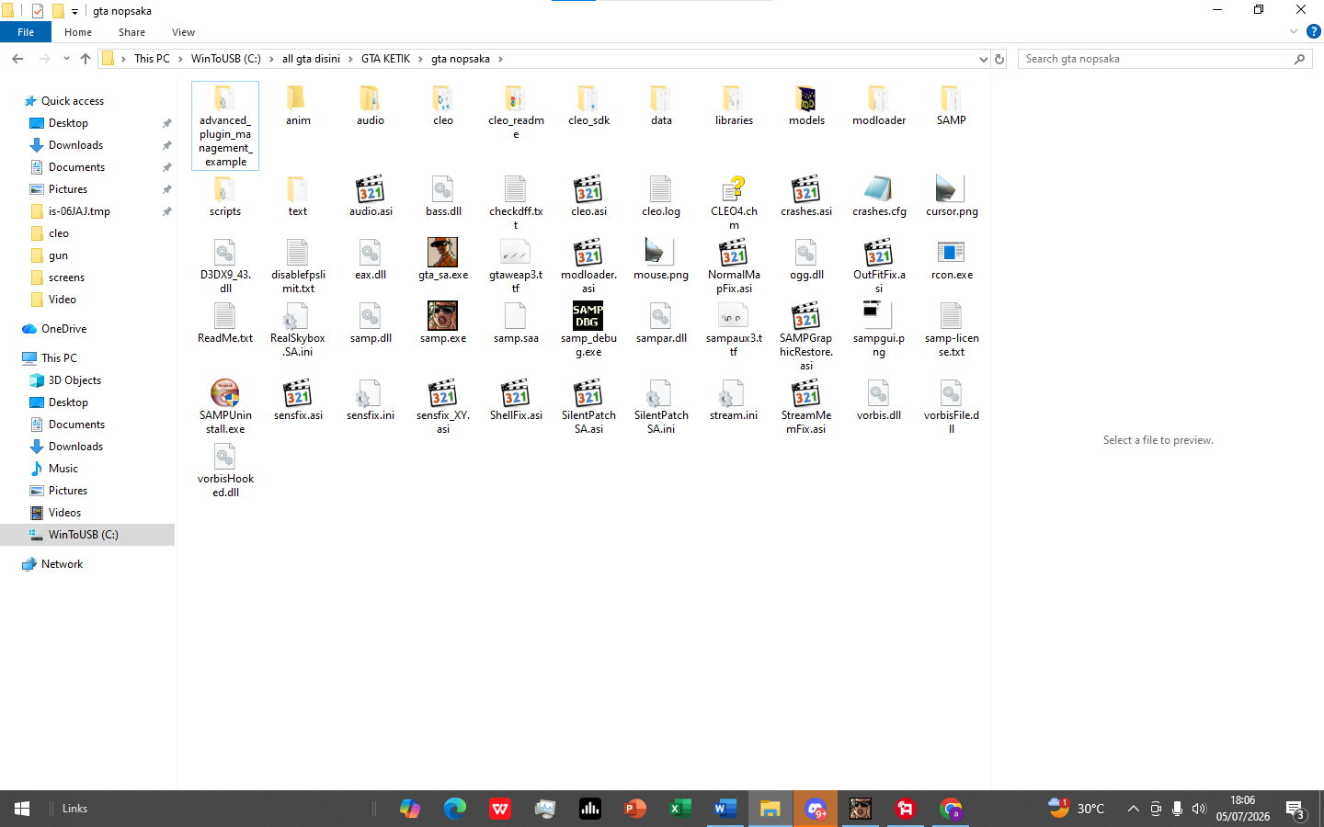The height and width of the screenshot is (827, 1324).
Task: Open File Explorer help button
Action: click(x=1314, y=31)
